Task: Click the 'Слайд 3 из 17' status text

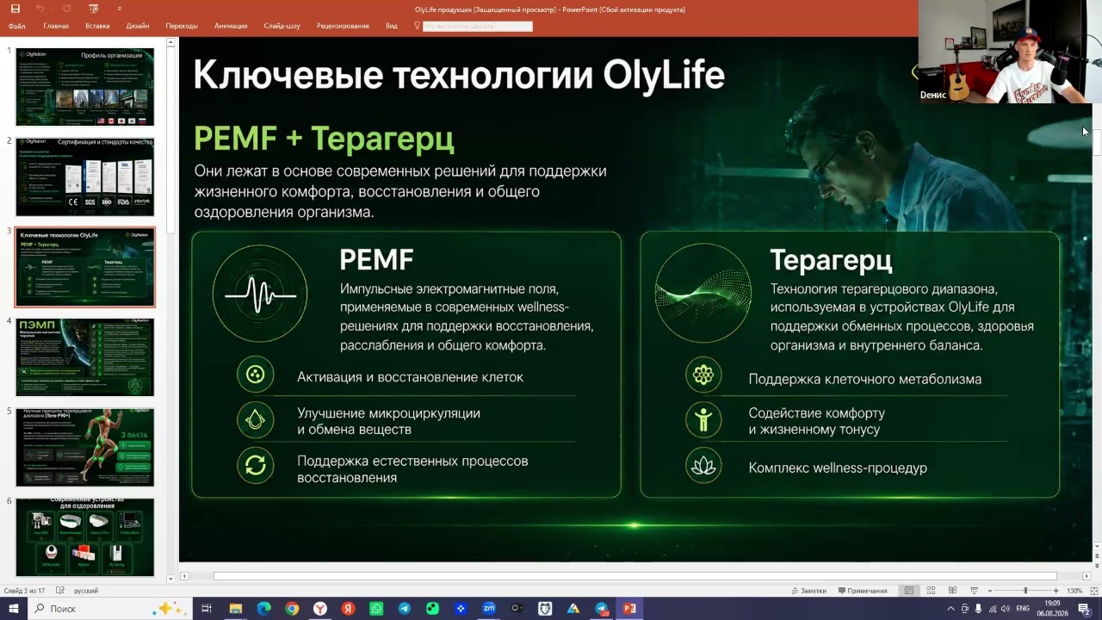Action: pyautogui.click(x=25, y=591)
